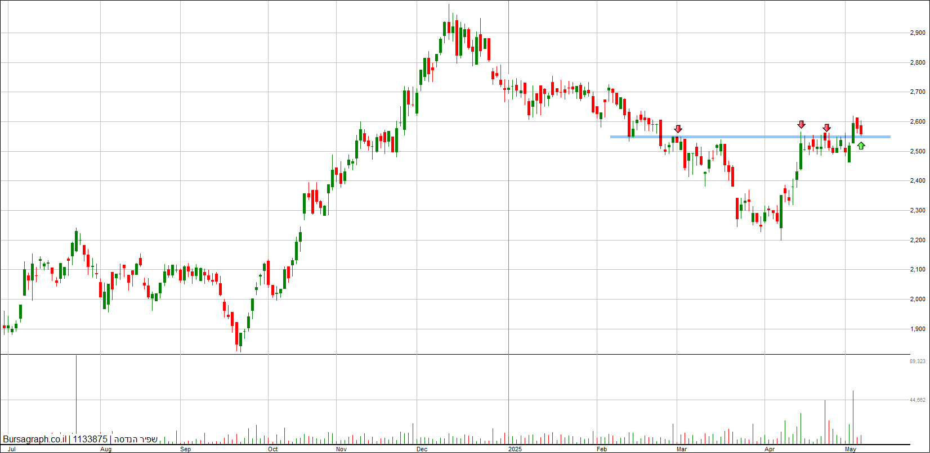Viewport: 930px width, 453px height.
Task: Click the Sep label on the time axis
Action: (185, 450)
